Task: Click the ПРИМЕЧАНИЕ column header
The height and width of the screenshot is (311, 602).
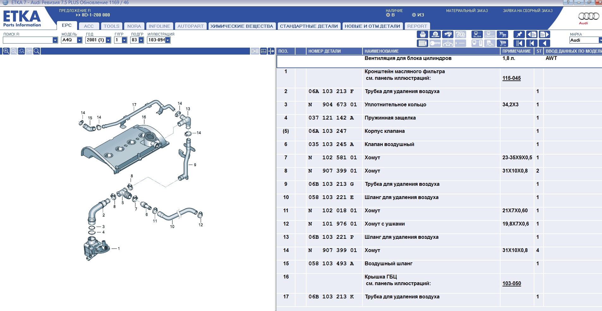Action: click(517, 51)
